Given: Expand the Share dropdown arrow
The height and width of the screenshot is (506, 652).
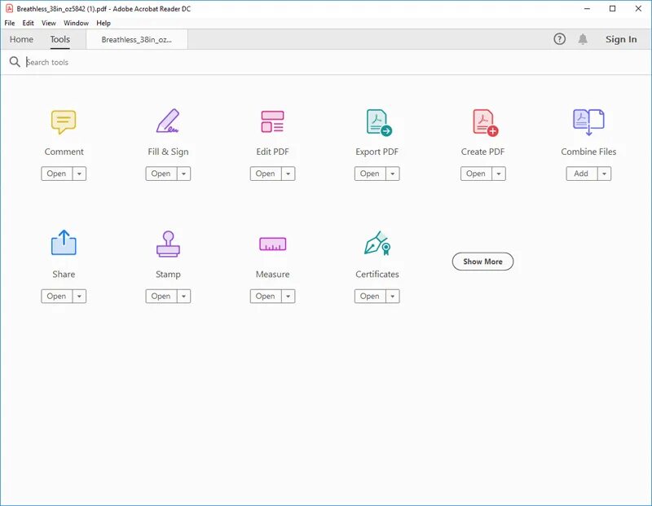Looking at the screenshot, I should tap(79, 297).
